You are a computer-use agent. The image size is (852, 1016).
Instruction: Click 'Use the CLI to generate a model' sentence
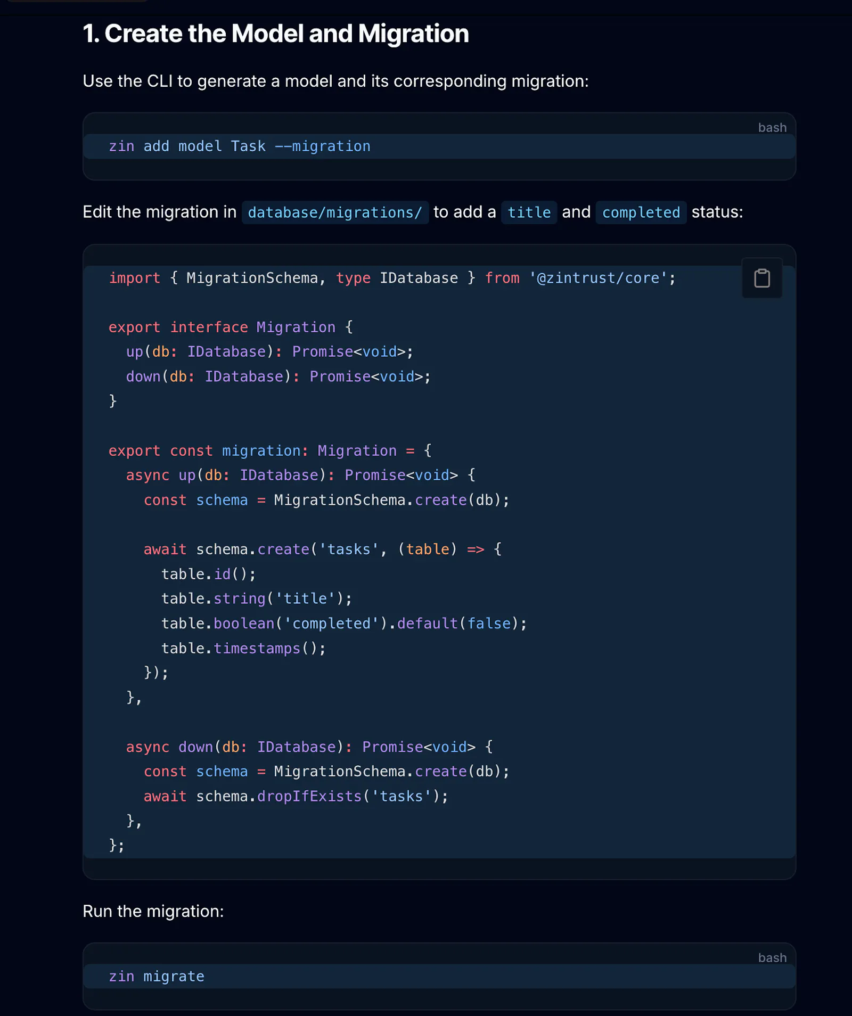335,81
